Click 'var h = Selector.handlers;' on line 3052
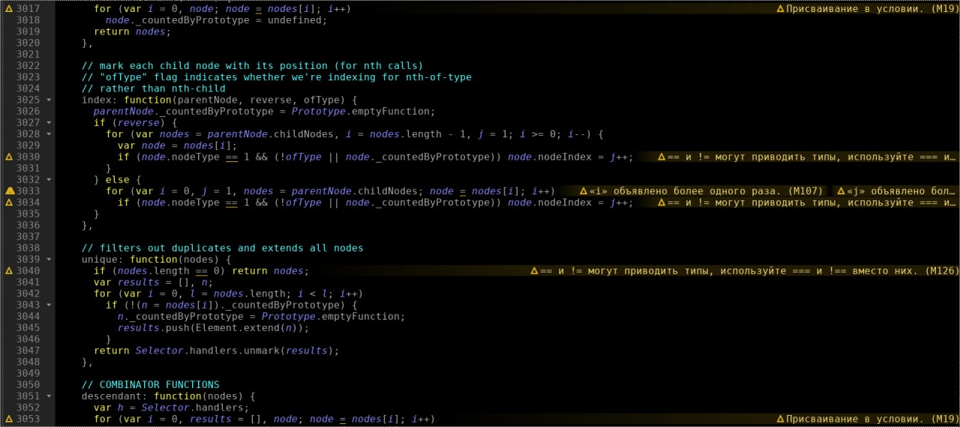Image resolution: width=960 pixels, height=427 pixels. 171,407
